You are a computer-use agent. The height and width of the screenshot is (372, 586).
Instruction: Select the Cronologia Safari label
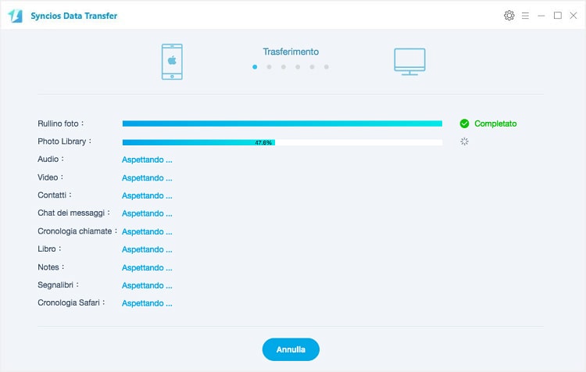tap(71, 302)
